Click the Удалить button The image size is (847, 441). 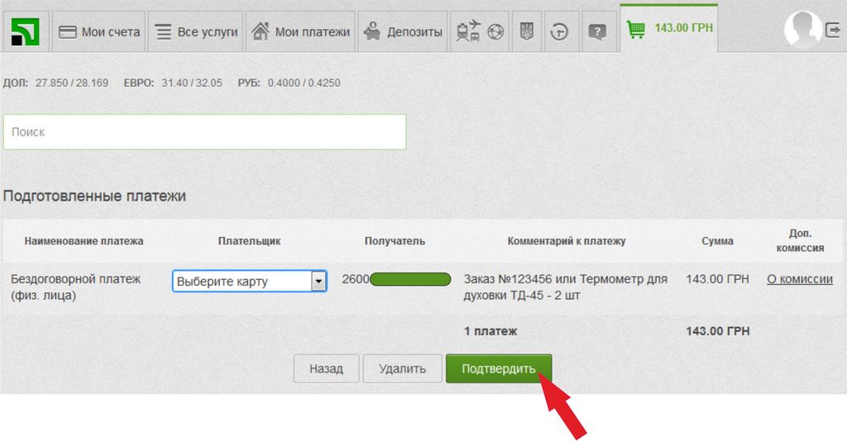(x=403, y=369)
